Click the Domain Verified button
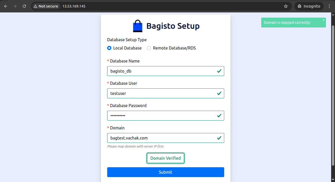 click(x=165, y=158)
